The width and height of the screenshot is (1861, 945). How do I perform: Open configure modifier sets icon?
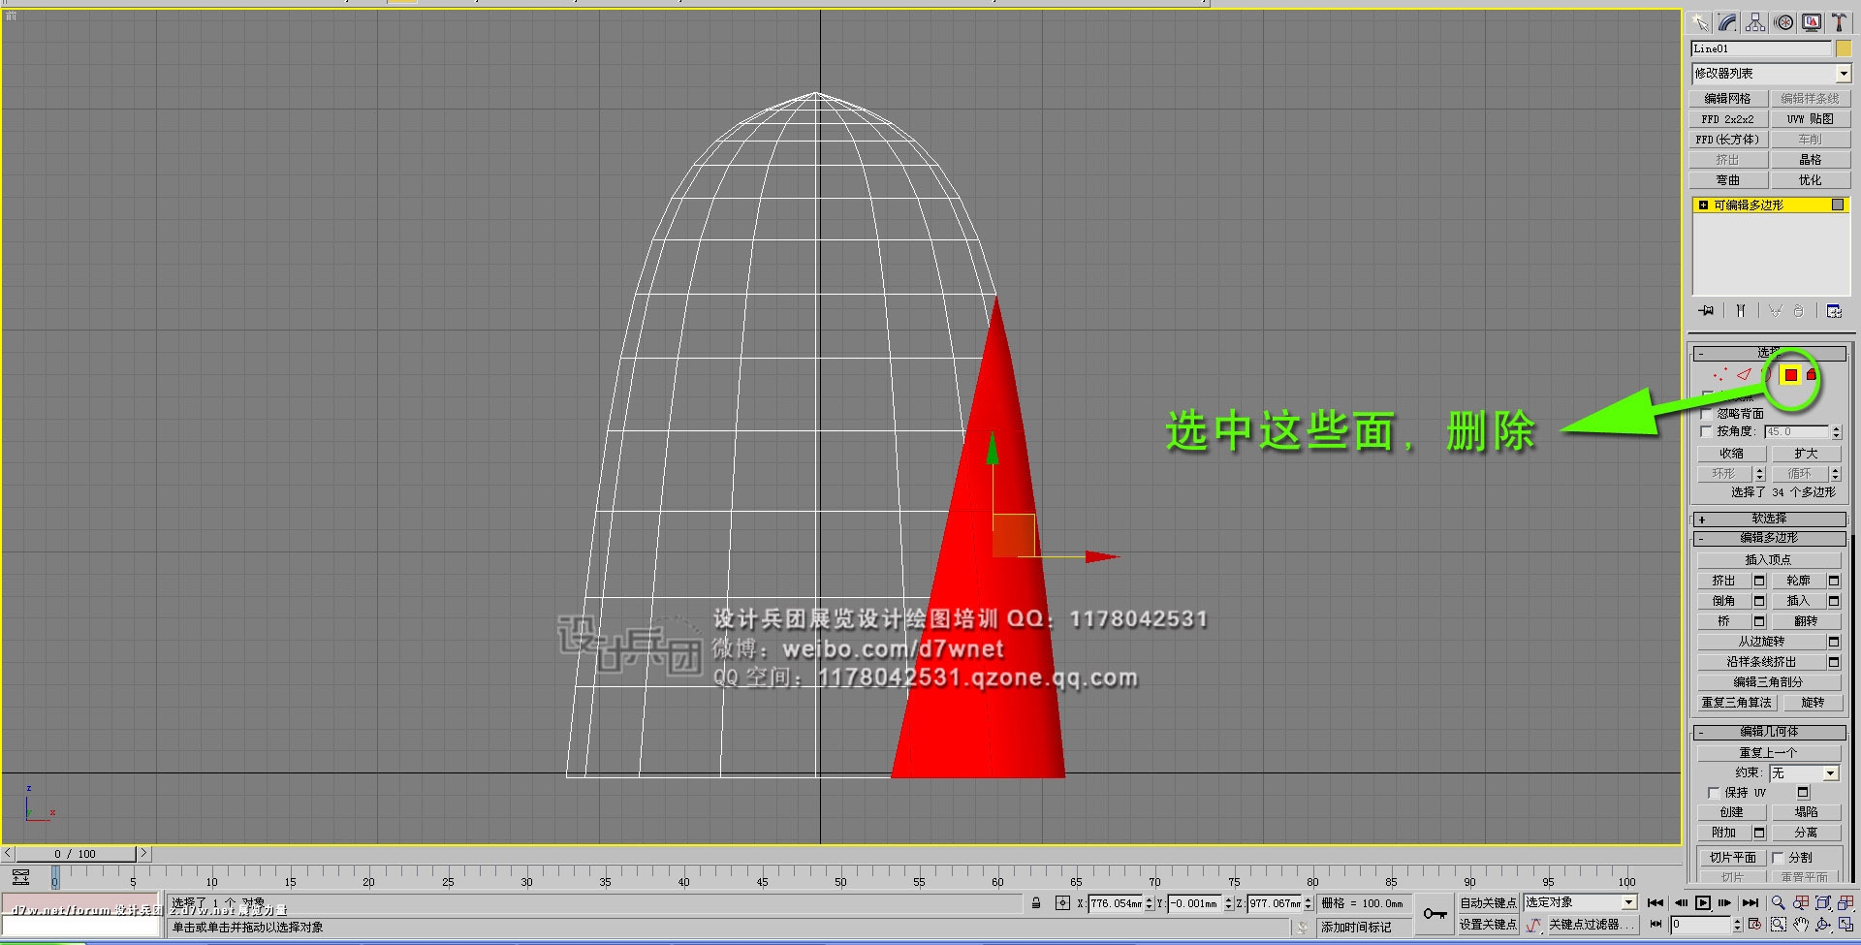tap(1834, 311)
